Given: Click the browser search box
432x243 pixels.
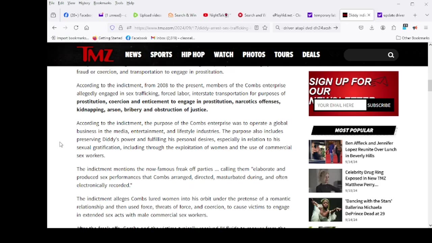Looking at the screenshot, I should [x=306, y=28].
